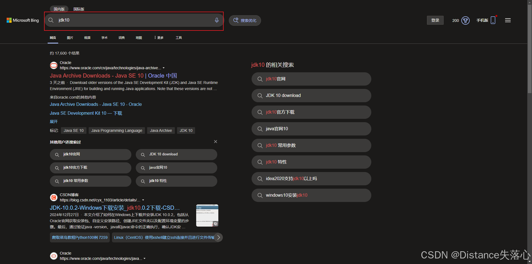
Task: Select the 学术 academic tab
Action: [x=104, y=38]
